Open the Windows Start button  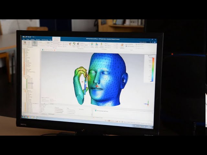click(x=24, y=117)
